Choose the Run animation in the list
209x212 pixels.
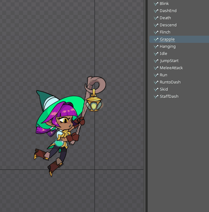pos(163,75)
